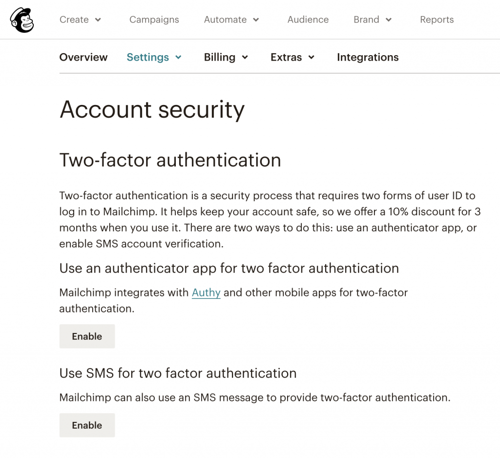Click the Billing navigation tab
The width and height of the screenshot is (500, 458).
click(x=220, y=57)
